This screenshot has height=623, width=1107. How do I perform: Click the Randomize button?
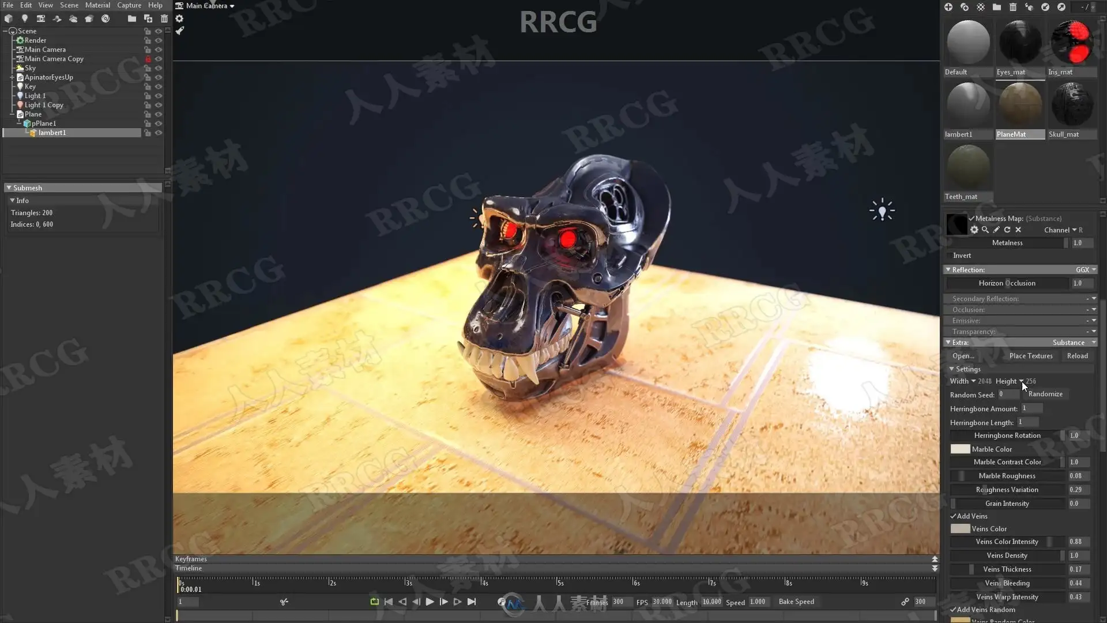pos(1045,394)
